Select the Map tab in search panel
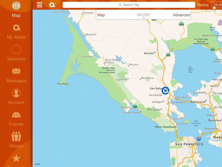222x167 pixels. pyautogui.click(x=101, y=15)
